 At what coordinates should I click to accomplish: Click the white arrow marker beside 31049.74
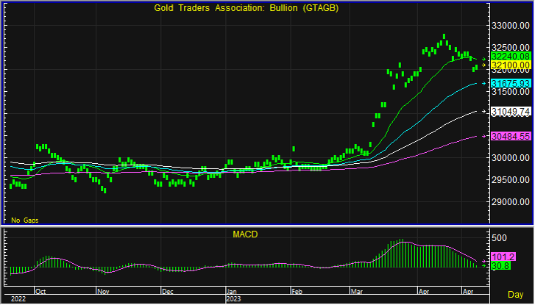[x=483, y=112]
